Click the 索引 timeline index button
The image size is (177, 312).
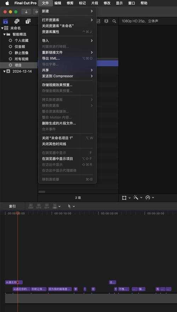pyautogui.click(x=12, y=206)
